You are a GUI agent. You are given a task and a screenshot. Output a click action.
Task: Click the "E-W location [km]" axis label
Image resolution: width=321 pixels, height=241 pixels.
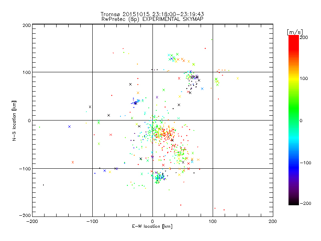click(x=152, y=227)
